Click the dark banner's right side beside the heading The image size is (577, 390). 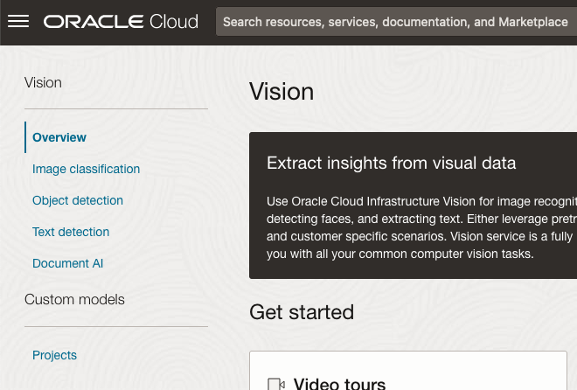(x=551, y=163)
